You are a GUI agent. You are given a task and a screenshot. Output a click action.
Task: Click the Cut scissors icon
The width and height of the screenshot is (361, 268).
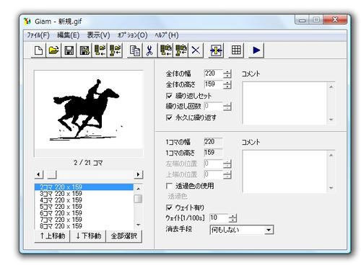pos(149,50)
